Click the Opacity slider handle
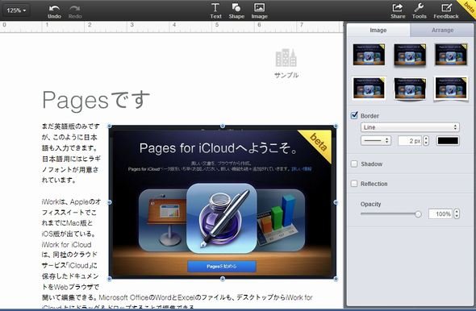The height and width of the screenshot is (311, 476). [x=418, y=214]
